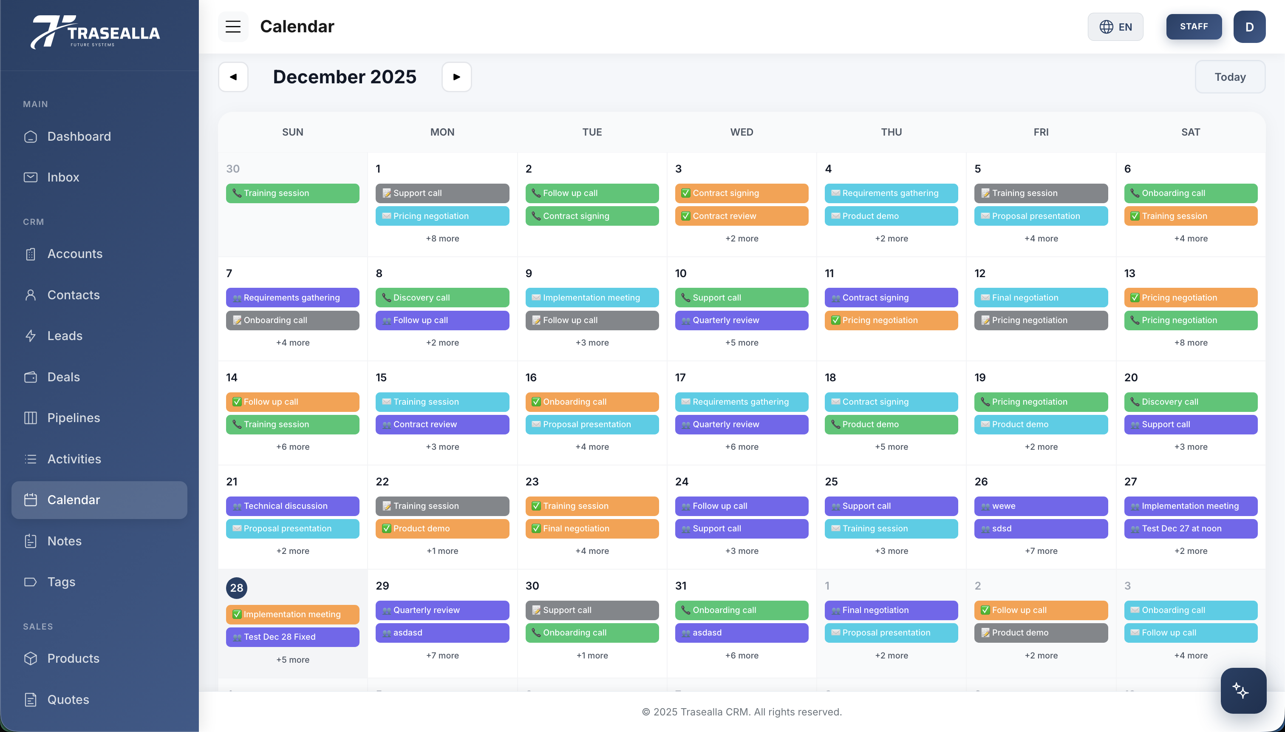Viewport: 1285px width, 732px height.
Task: Click the Leads lightning icon
Action: point(31,336)
